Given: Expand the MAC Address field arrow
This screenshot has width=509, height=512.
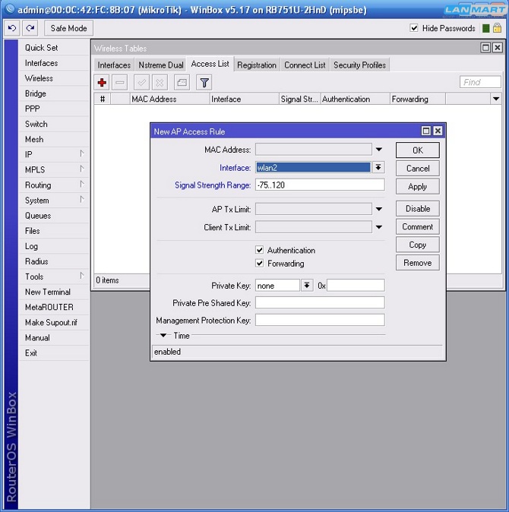Looking at the screenshot, I should [379, 150].
